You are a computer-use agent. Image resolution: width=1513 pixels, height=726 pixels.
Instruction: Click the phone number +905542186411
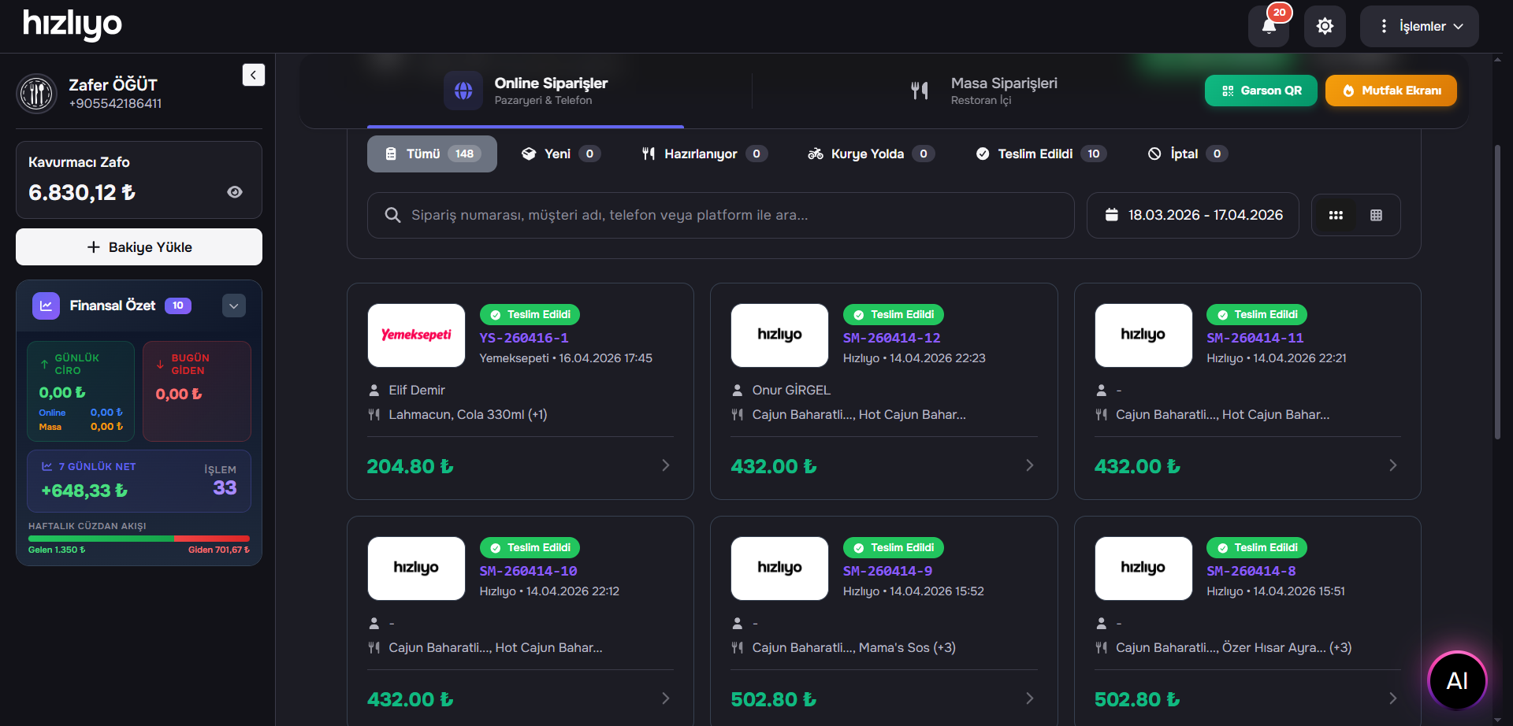pyautogui.click(x=115, y=104)
